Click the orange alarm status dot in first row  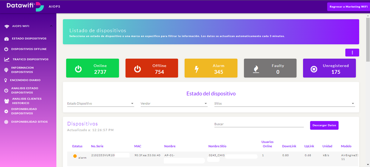(75, 156)
